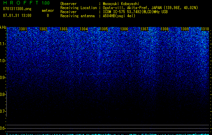Click the 0.6 kHz axis label

(3, 128)
